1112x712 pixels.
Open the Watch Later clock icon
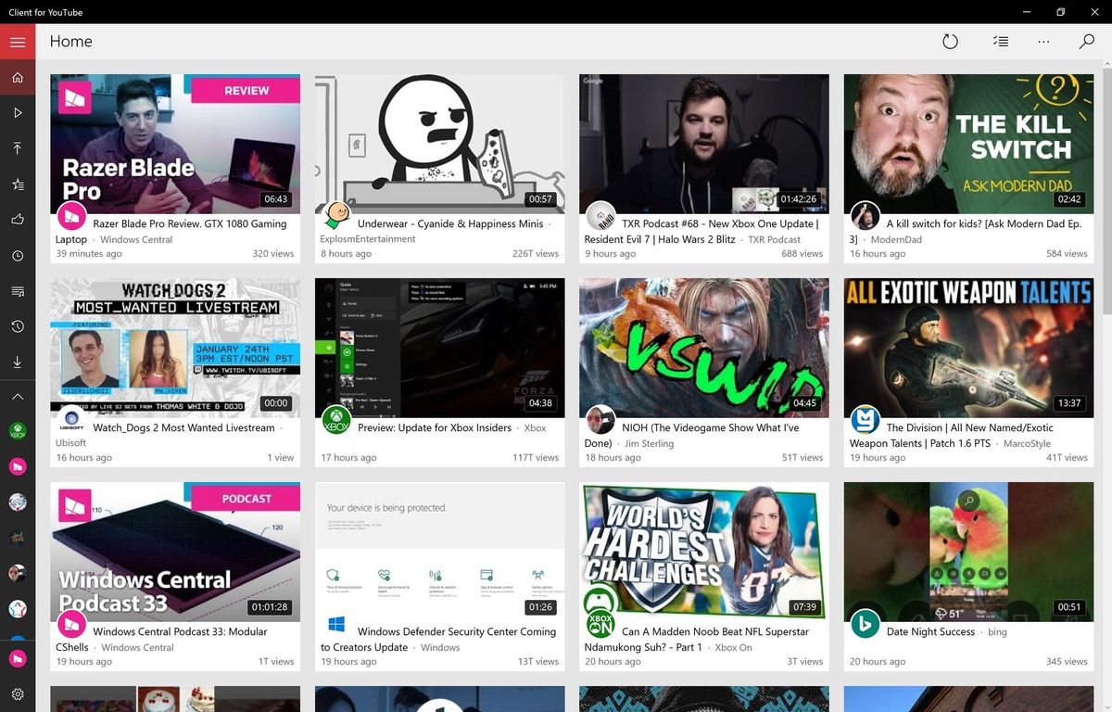tap(18, 256)
